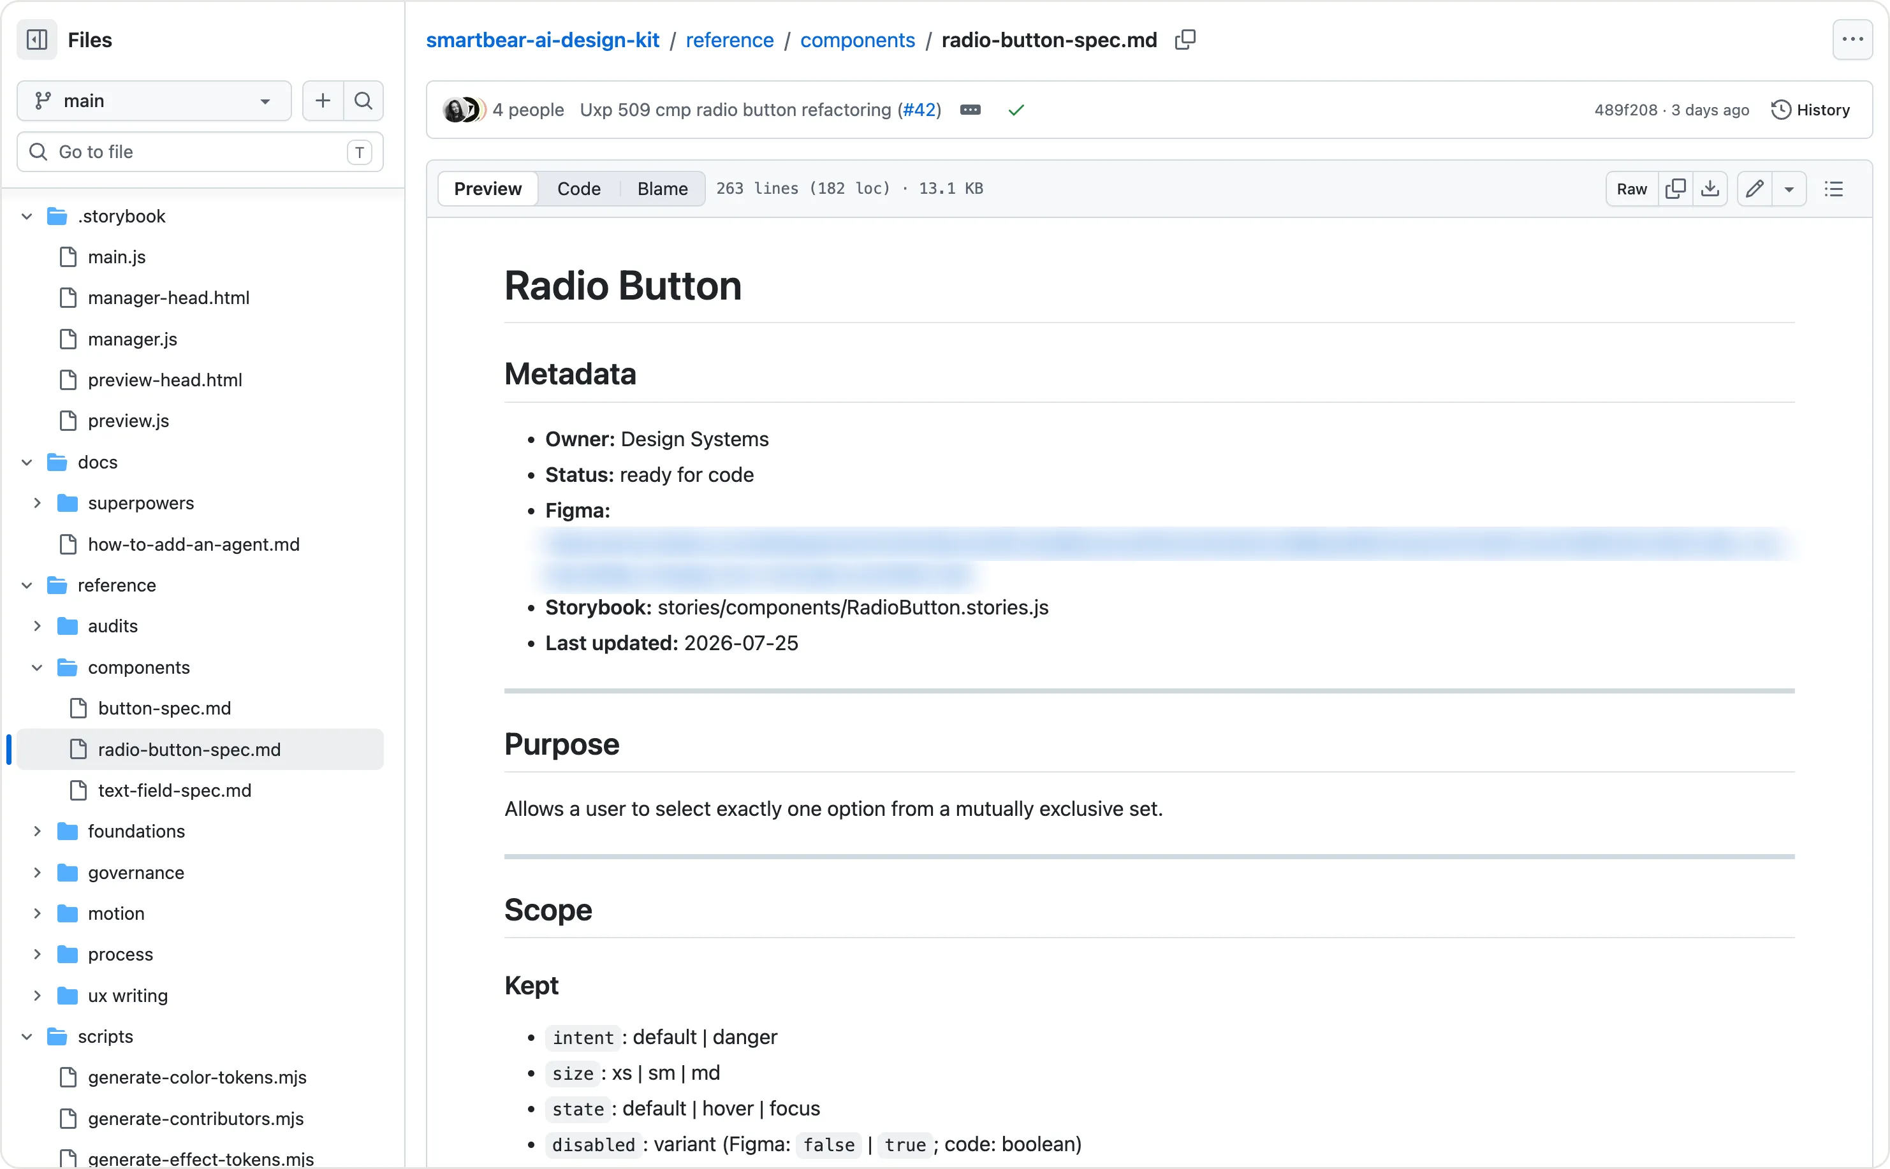Focus the Go to file field
1890x1169 pixels.
[200, 152]
